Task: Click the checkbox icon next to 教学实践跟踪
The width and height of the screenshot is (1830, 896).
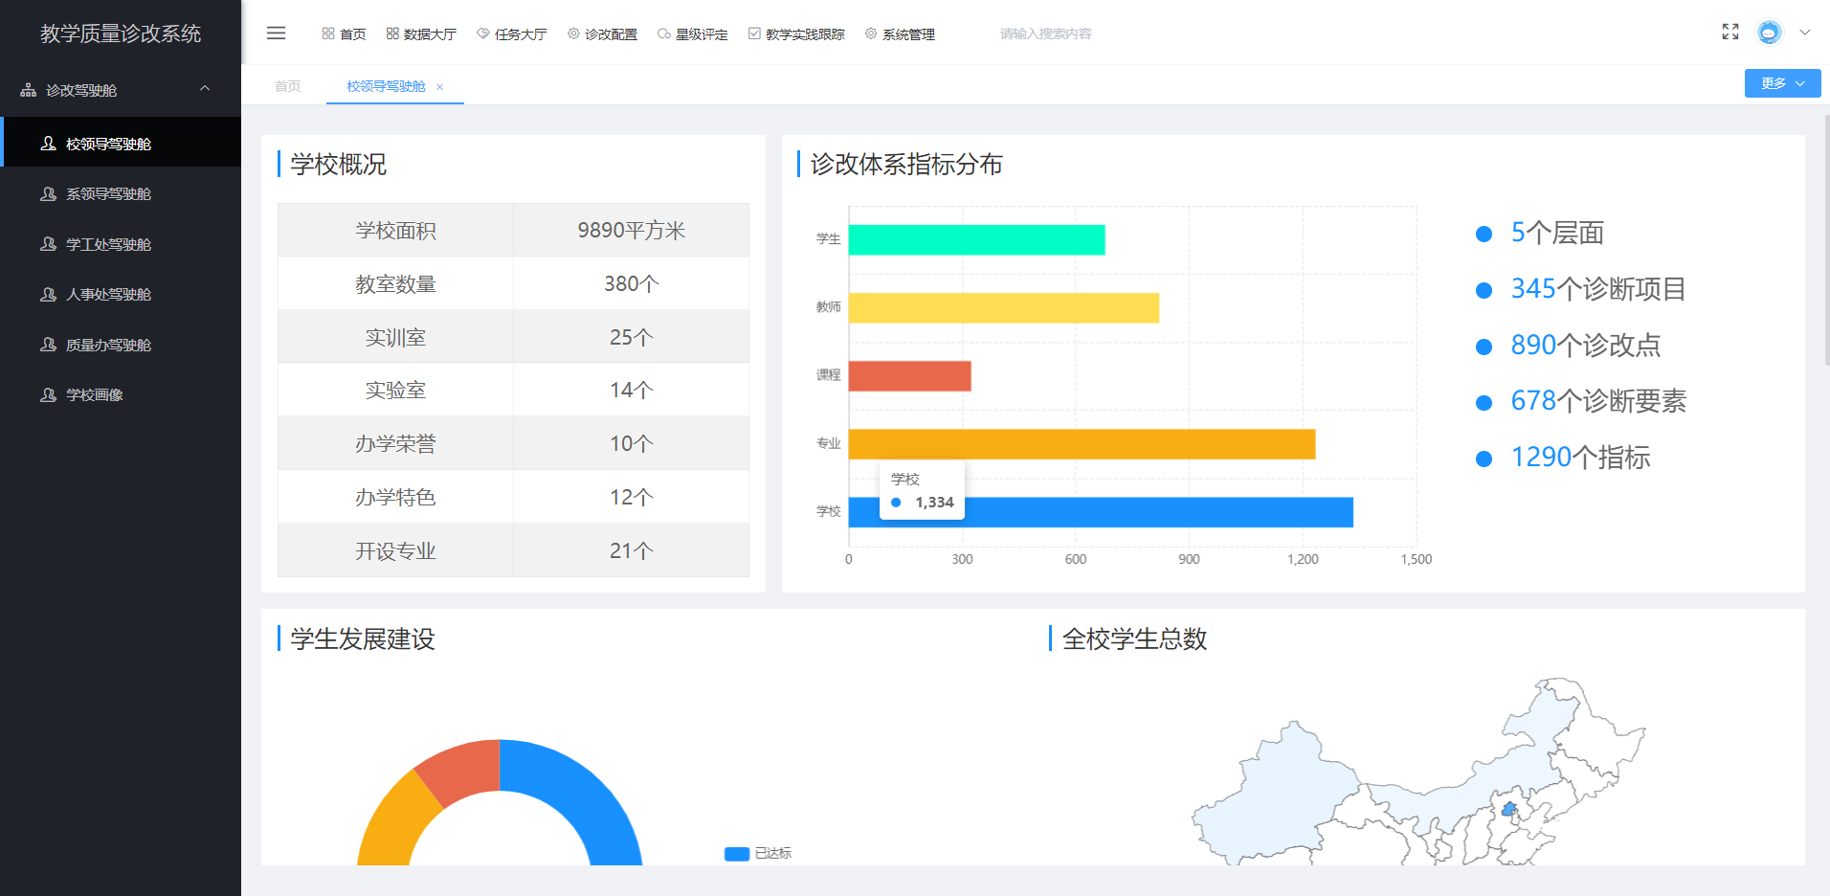Action: [x=754, y=34]
